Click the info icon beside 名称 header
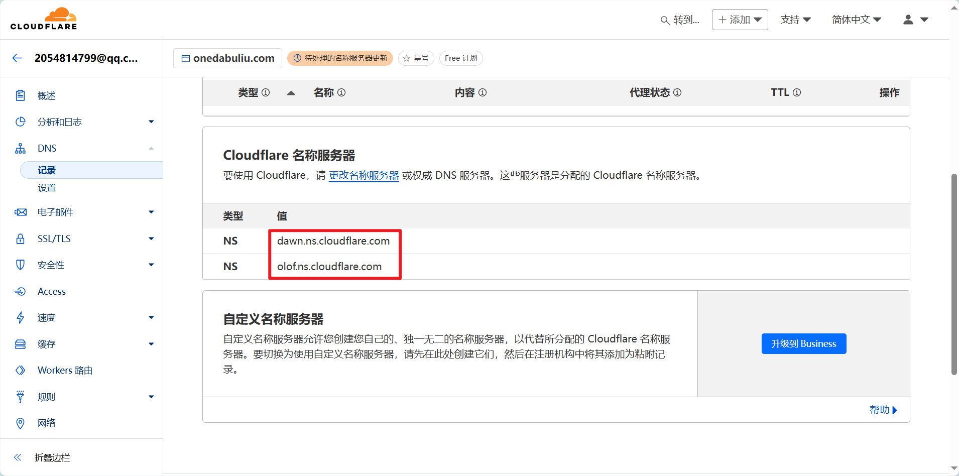959x476 pixels. [x=341, y=92]
